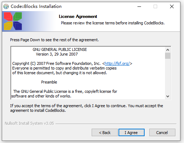Image resolution: width=184 pixels, height=143 pixels.
Task: Click the red cube of Code::Blocks logo
Action: coord(8,16)
